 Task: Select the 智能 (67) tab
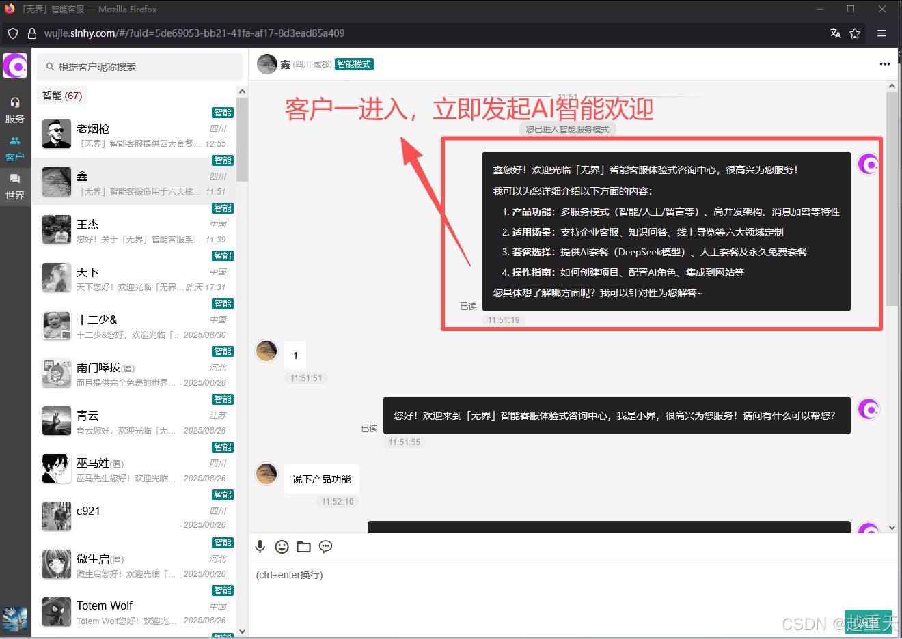coord(62,96)
